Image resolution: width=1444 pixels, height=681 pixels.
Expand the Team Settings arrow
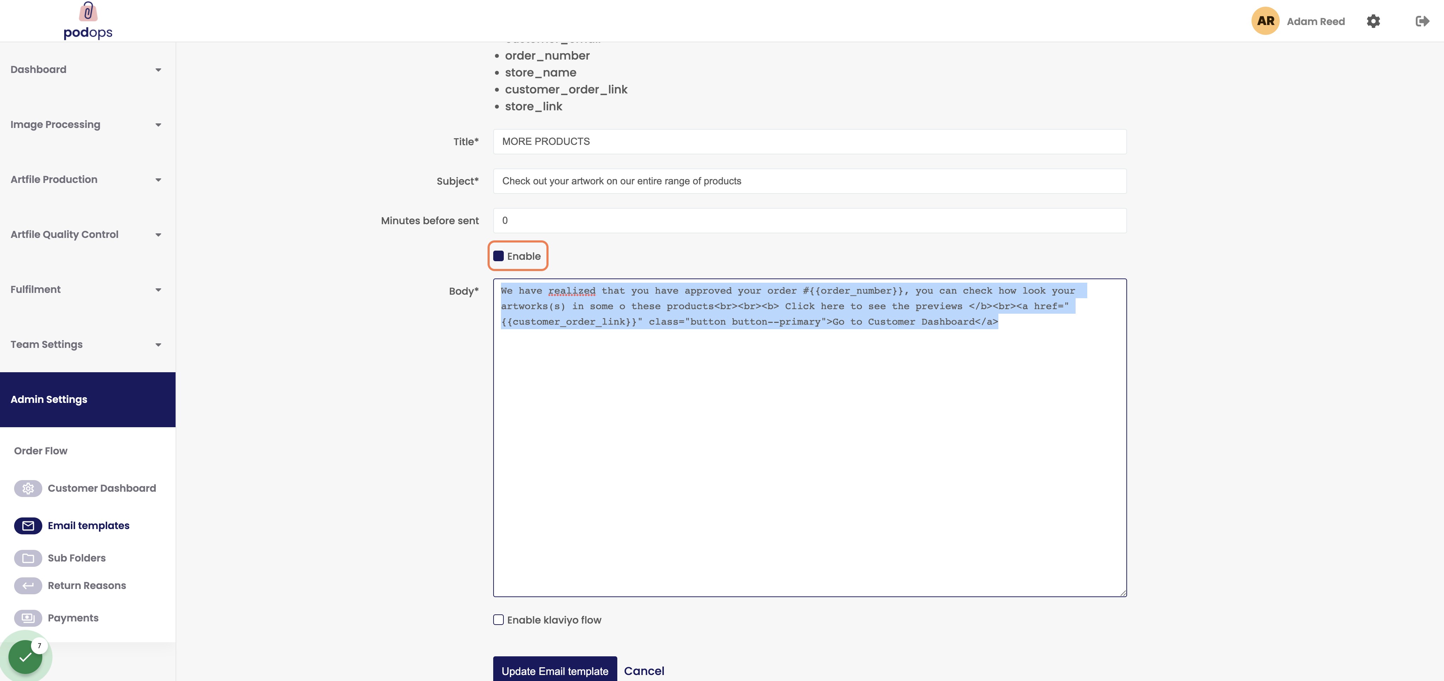[x=158, y=345]
